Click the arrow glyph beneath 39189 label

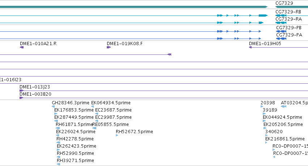coord(264,114)
